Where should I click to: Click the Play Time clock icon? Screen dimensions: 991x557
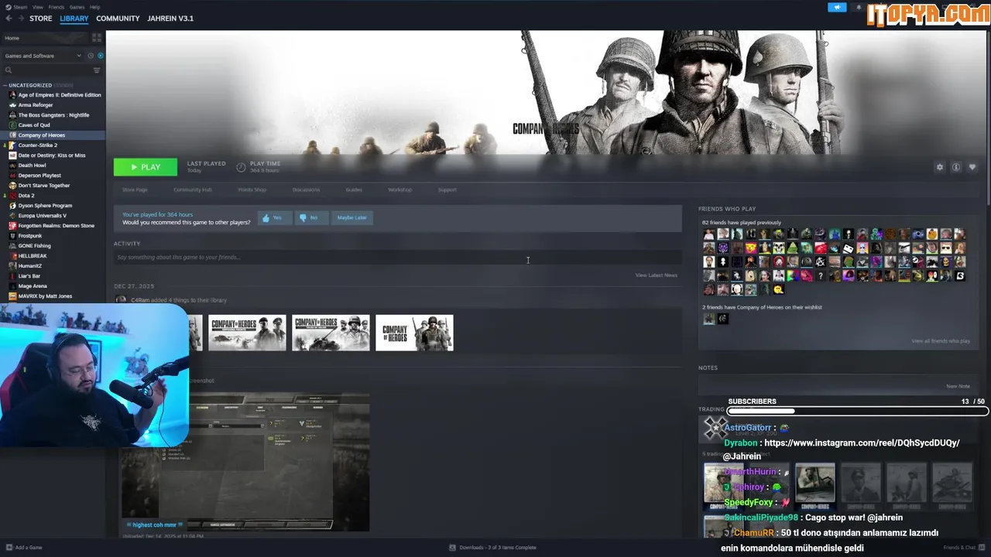pos(241,167)
